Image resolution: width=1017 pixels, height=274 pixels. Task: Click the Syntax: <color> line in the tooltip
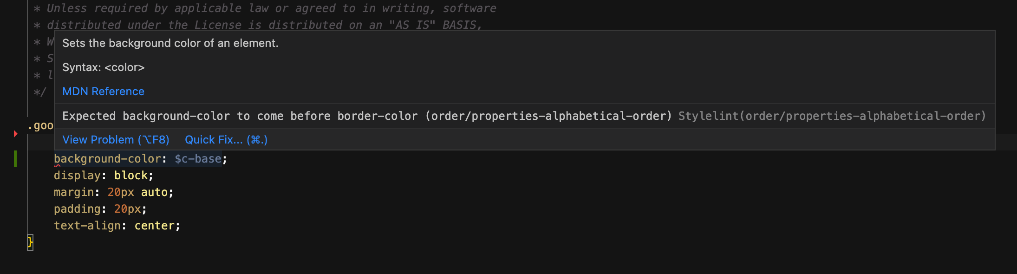coord(103,67)
